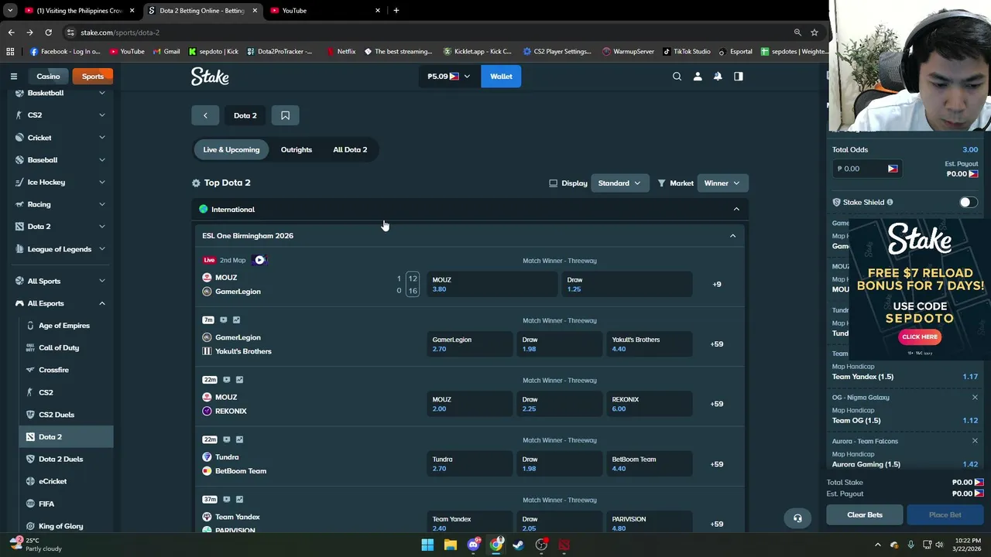Image resolution: width=991 pixels, height=557 pixels.
Task: Show +9 more markets for live match
Action: pyautogui.click(x=717, y=284)
